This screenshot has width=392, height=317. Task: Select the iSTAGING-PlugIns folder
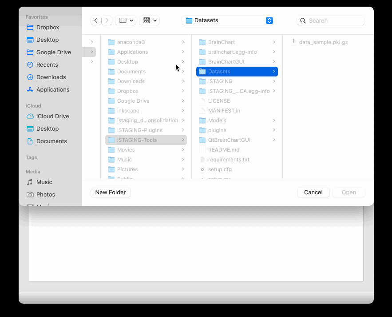[146, 130]
